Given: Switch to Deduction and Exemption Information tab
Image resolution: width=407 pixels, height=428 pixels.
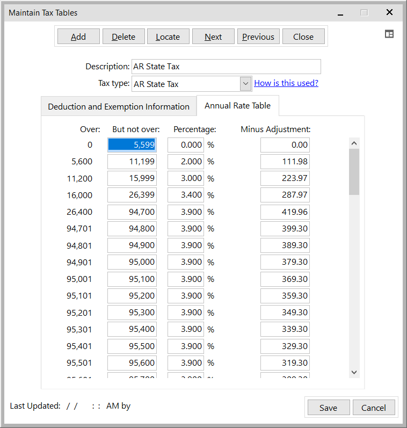Looking at the screenshot, I should click(119, 106).
